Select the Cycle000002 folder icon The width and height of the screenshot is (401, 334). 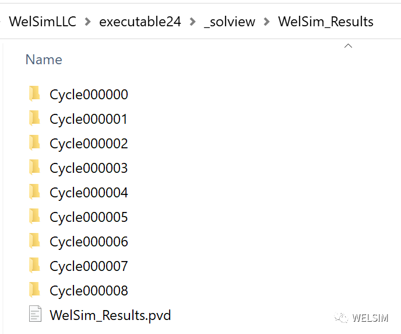click(34, 143)
